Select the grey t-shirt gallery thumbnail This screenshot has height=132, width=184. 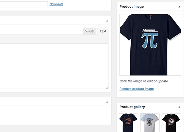pyautogui.click(x=150, y=123)
